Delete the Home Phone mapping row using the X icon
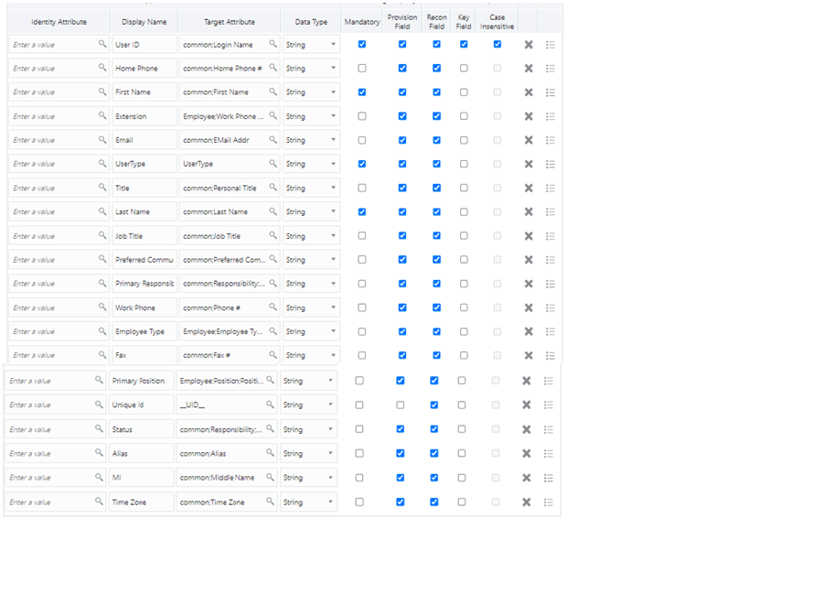 click(527, 68)
